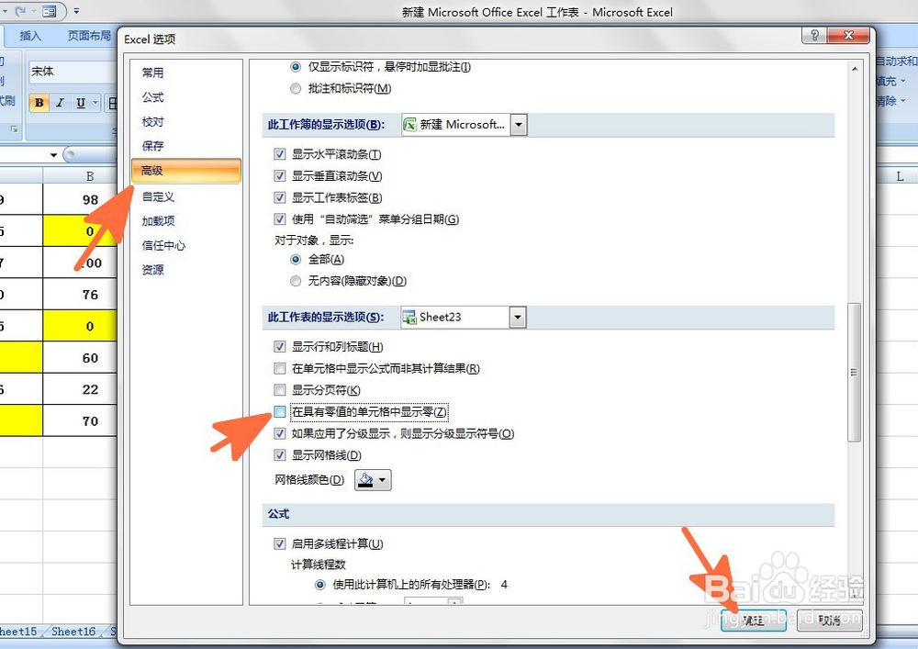
Task: Switch to Sheet15 worksheet tab
Action: (x=17, y=632)
